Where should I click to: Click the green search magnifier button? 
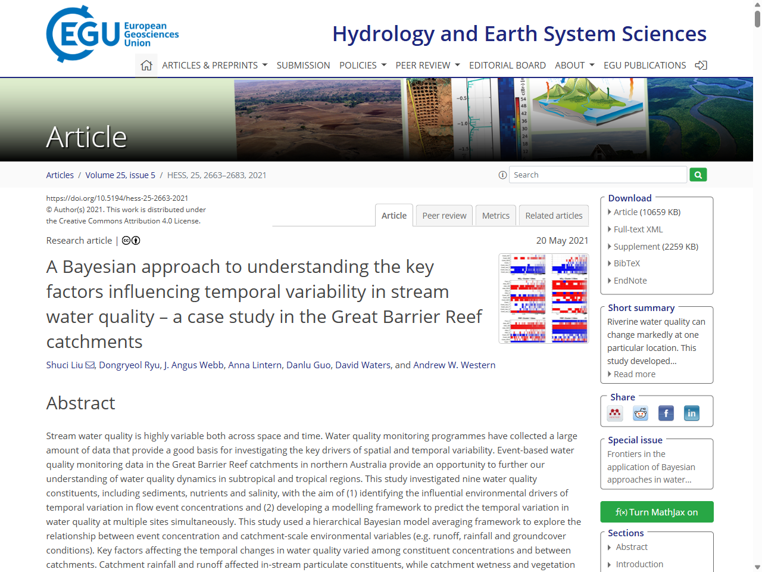pyautogui.click(x=698, y=174)
